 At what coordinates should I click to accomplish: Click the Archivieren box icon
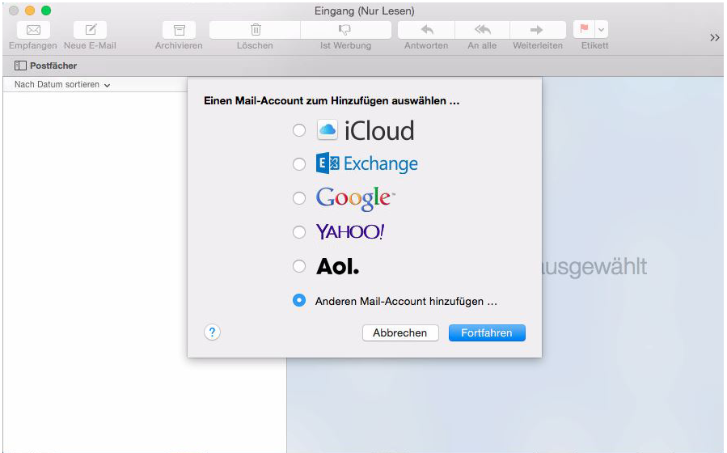(179, 30)
